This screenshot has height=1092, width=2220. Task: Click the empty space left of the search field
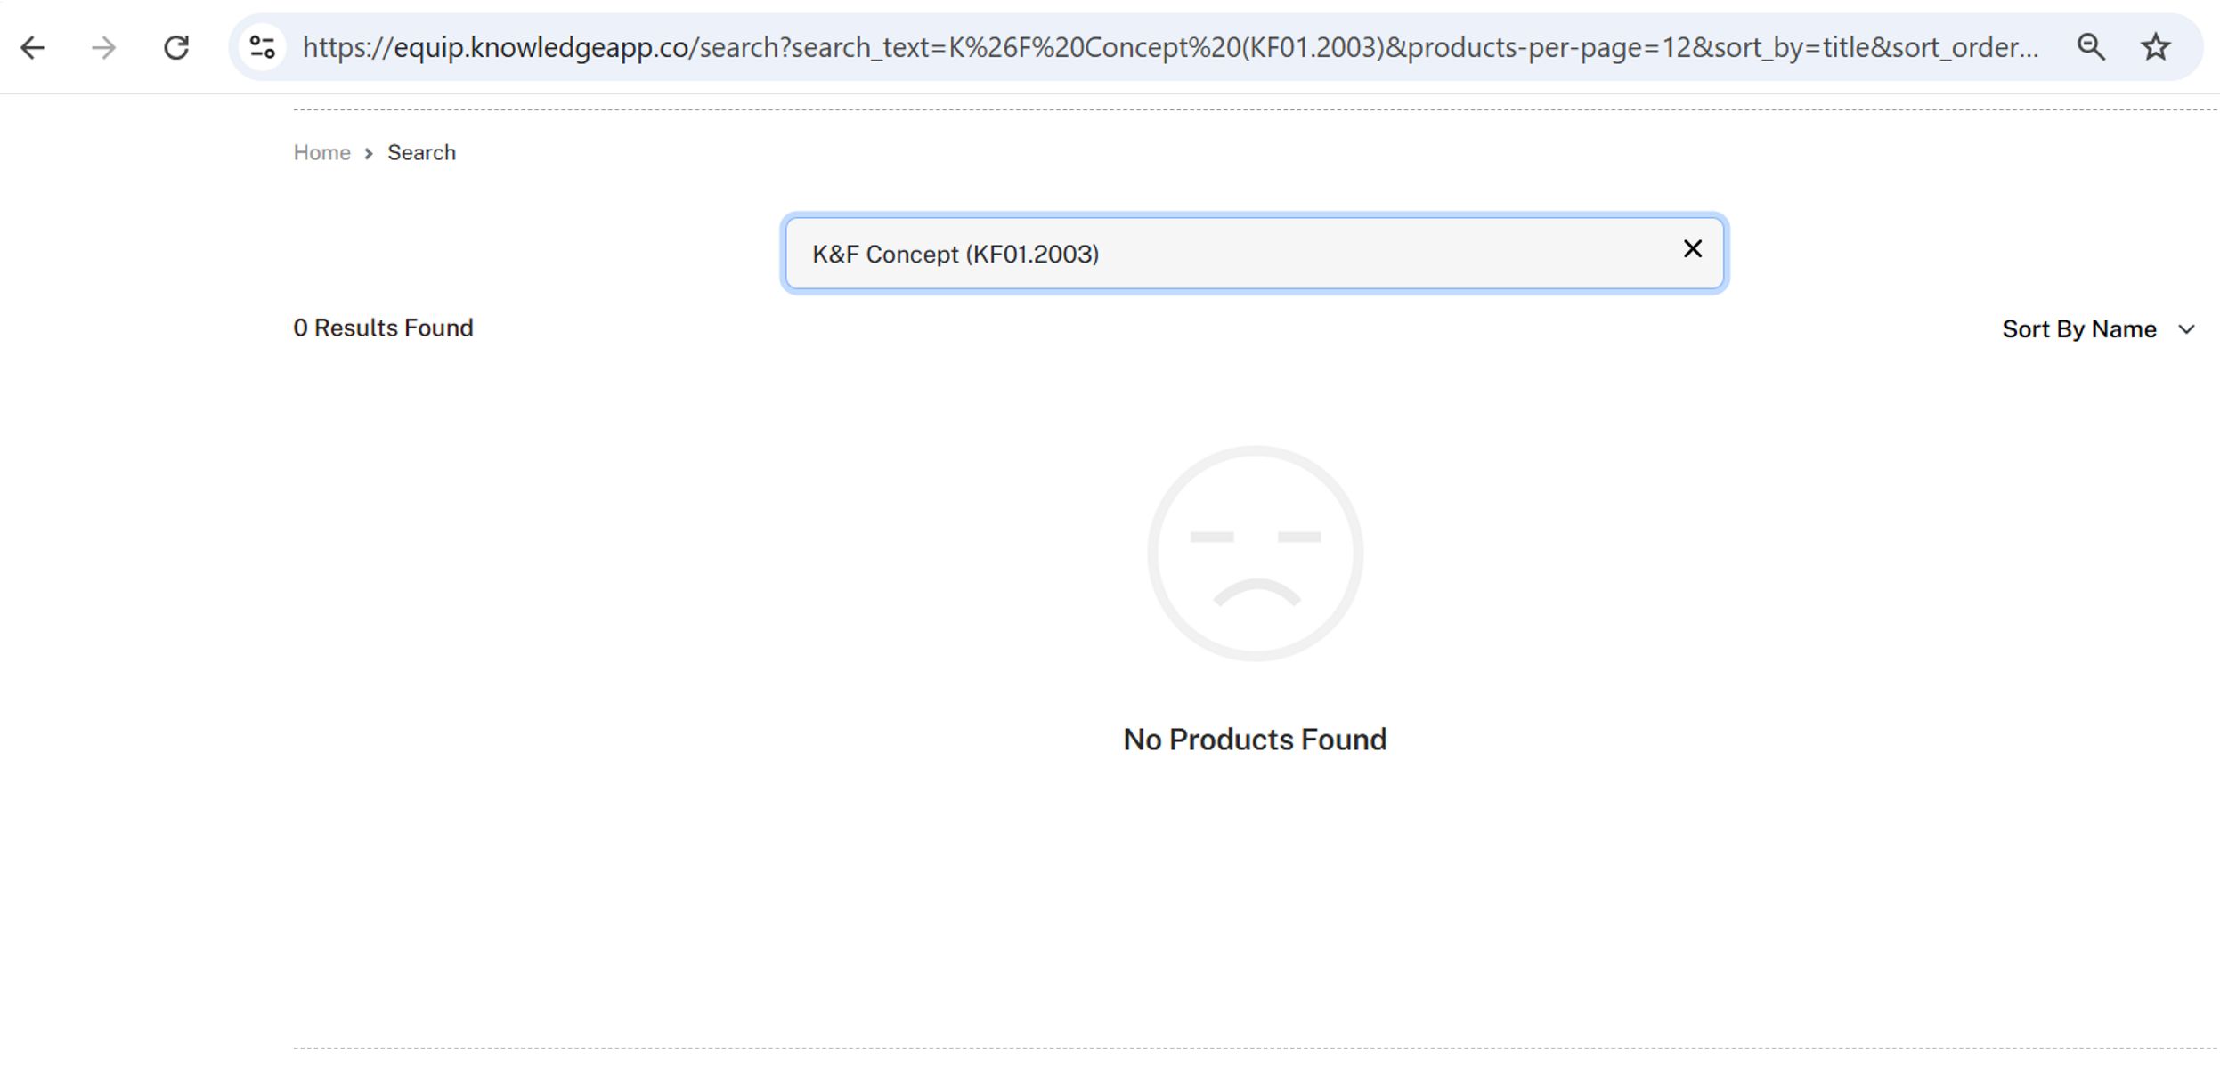tap(534, 255)
